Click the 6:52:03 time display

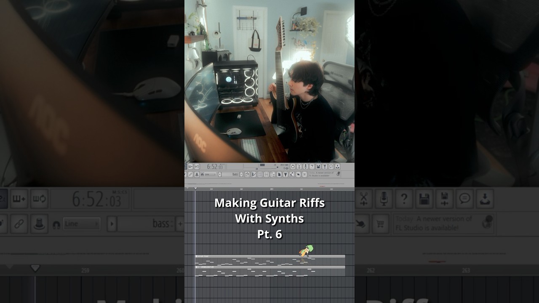point(215,167)
